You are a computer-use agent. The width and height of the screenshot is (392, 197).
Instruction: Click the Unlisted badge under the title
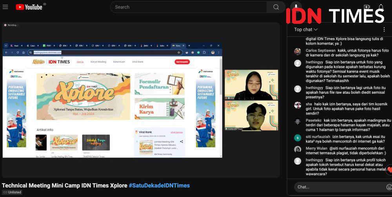12,192
